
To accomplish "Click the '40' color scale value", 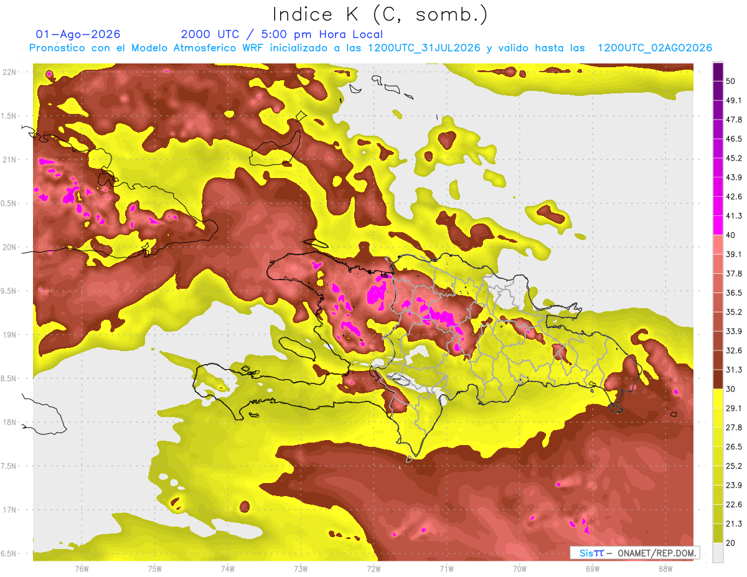I will coord(730,235).
